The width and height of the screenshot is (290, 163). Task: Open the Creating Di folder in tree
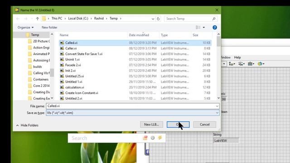tap(39, 92)
